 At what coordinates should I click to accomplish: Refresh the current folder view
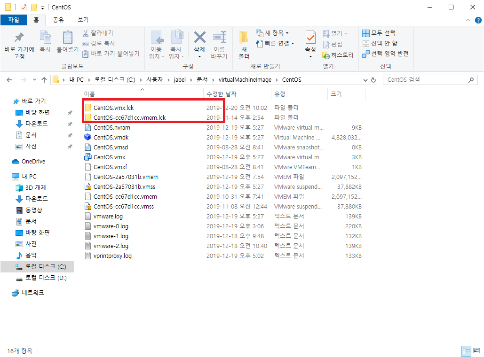[x=373, y=80]
